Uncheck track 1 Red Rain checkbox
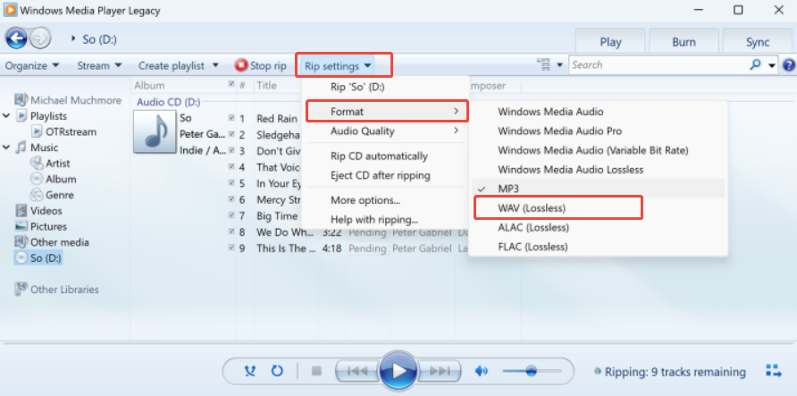The height and width of the screenshot is (396, 797). (x=231, y=118)
